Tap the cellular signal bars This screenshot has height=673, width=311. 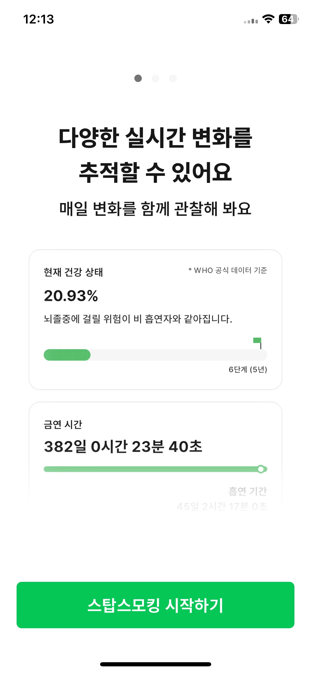pos(251,21)
